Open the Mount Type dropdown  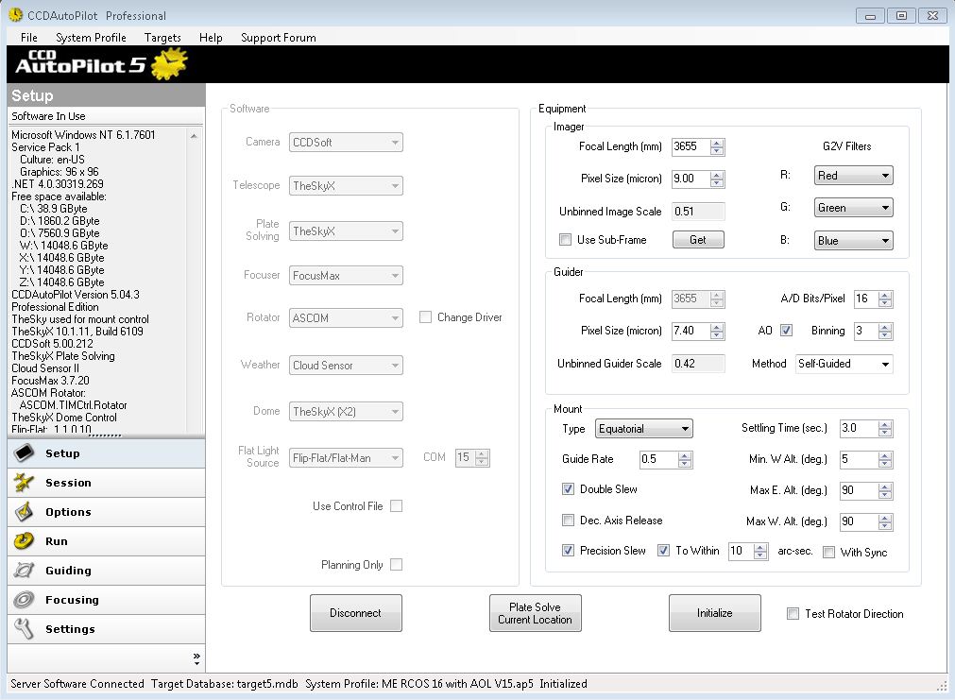click(644, 428)
